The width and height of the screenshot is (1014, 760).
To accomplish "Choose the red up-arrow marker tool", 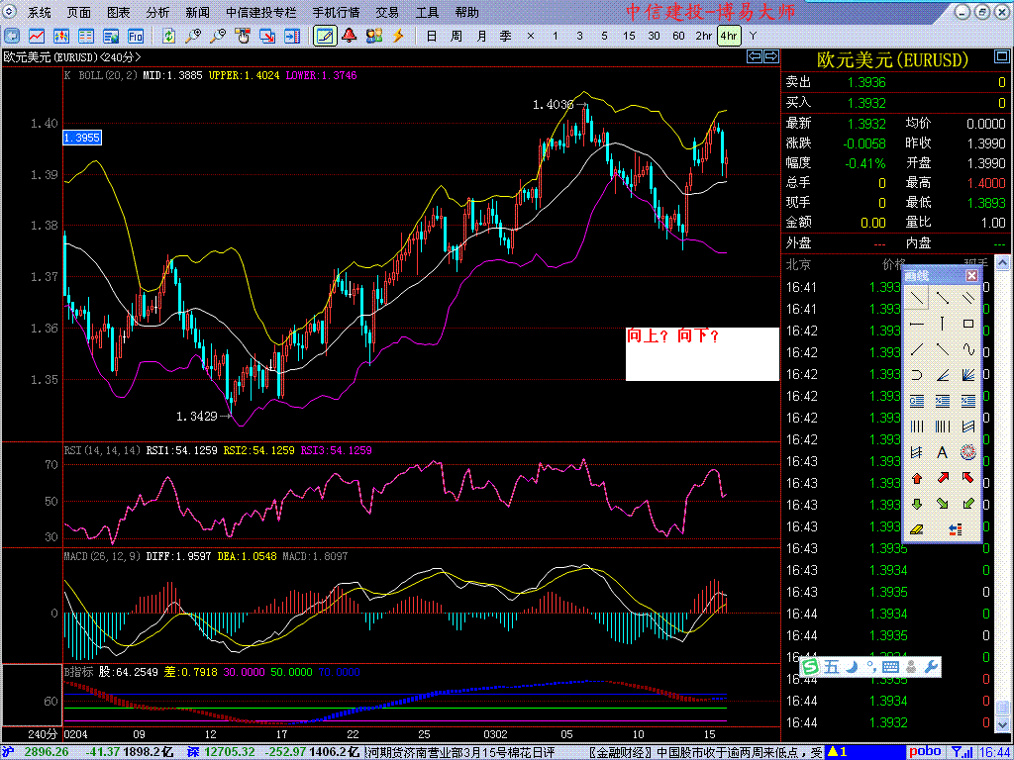I will point(917,478).
